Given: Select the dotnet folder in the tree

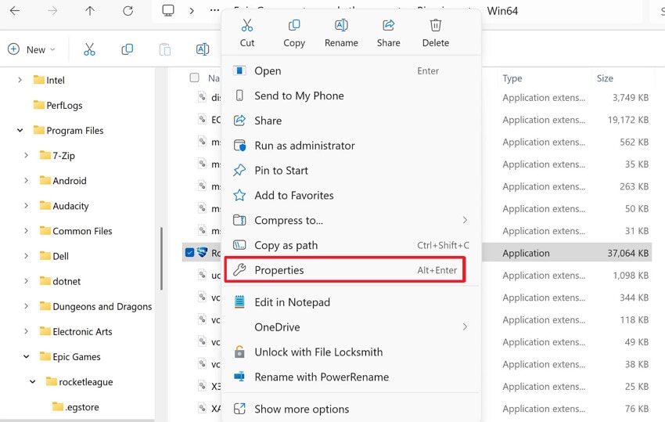Looking at the screenshot, I should pos(59,281).
